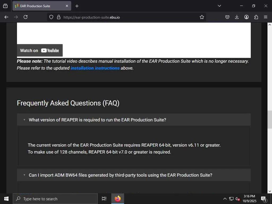Image resolution: width=272 pixels, height=204 pixels.
Task: Click the Frequently Asked Questions heading
Action: [68, 103]
